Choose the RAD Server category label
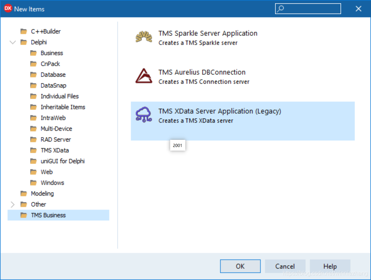Viewport: 371px width, 280px height. 56,139
